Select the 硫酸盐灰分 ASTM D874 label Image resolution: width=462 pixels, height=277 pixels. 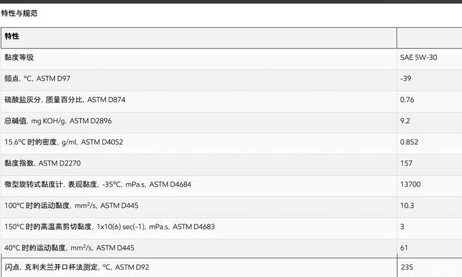(65, 100)
